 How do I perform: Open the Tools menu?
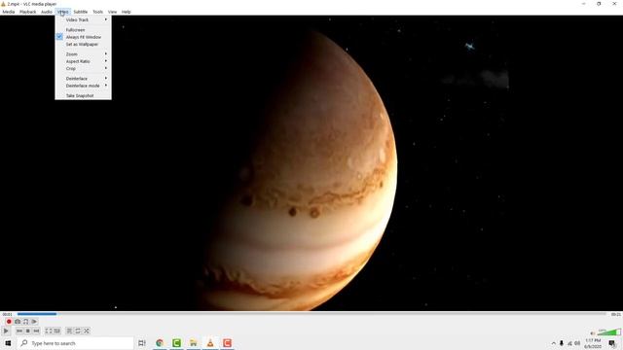coord(97,12)
